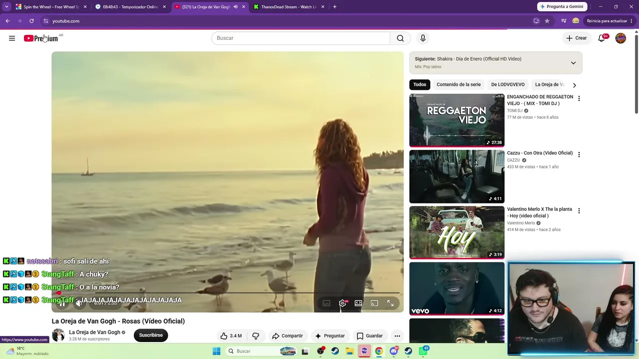Enter fullscreen video mode
The height and width of the screenshot is (359, 639).
point(390,303)
